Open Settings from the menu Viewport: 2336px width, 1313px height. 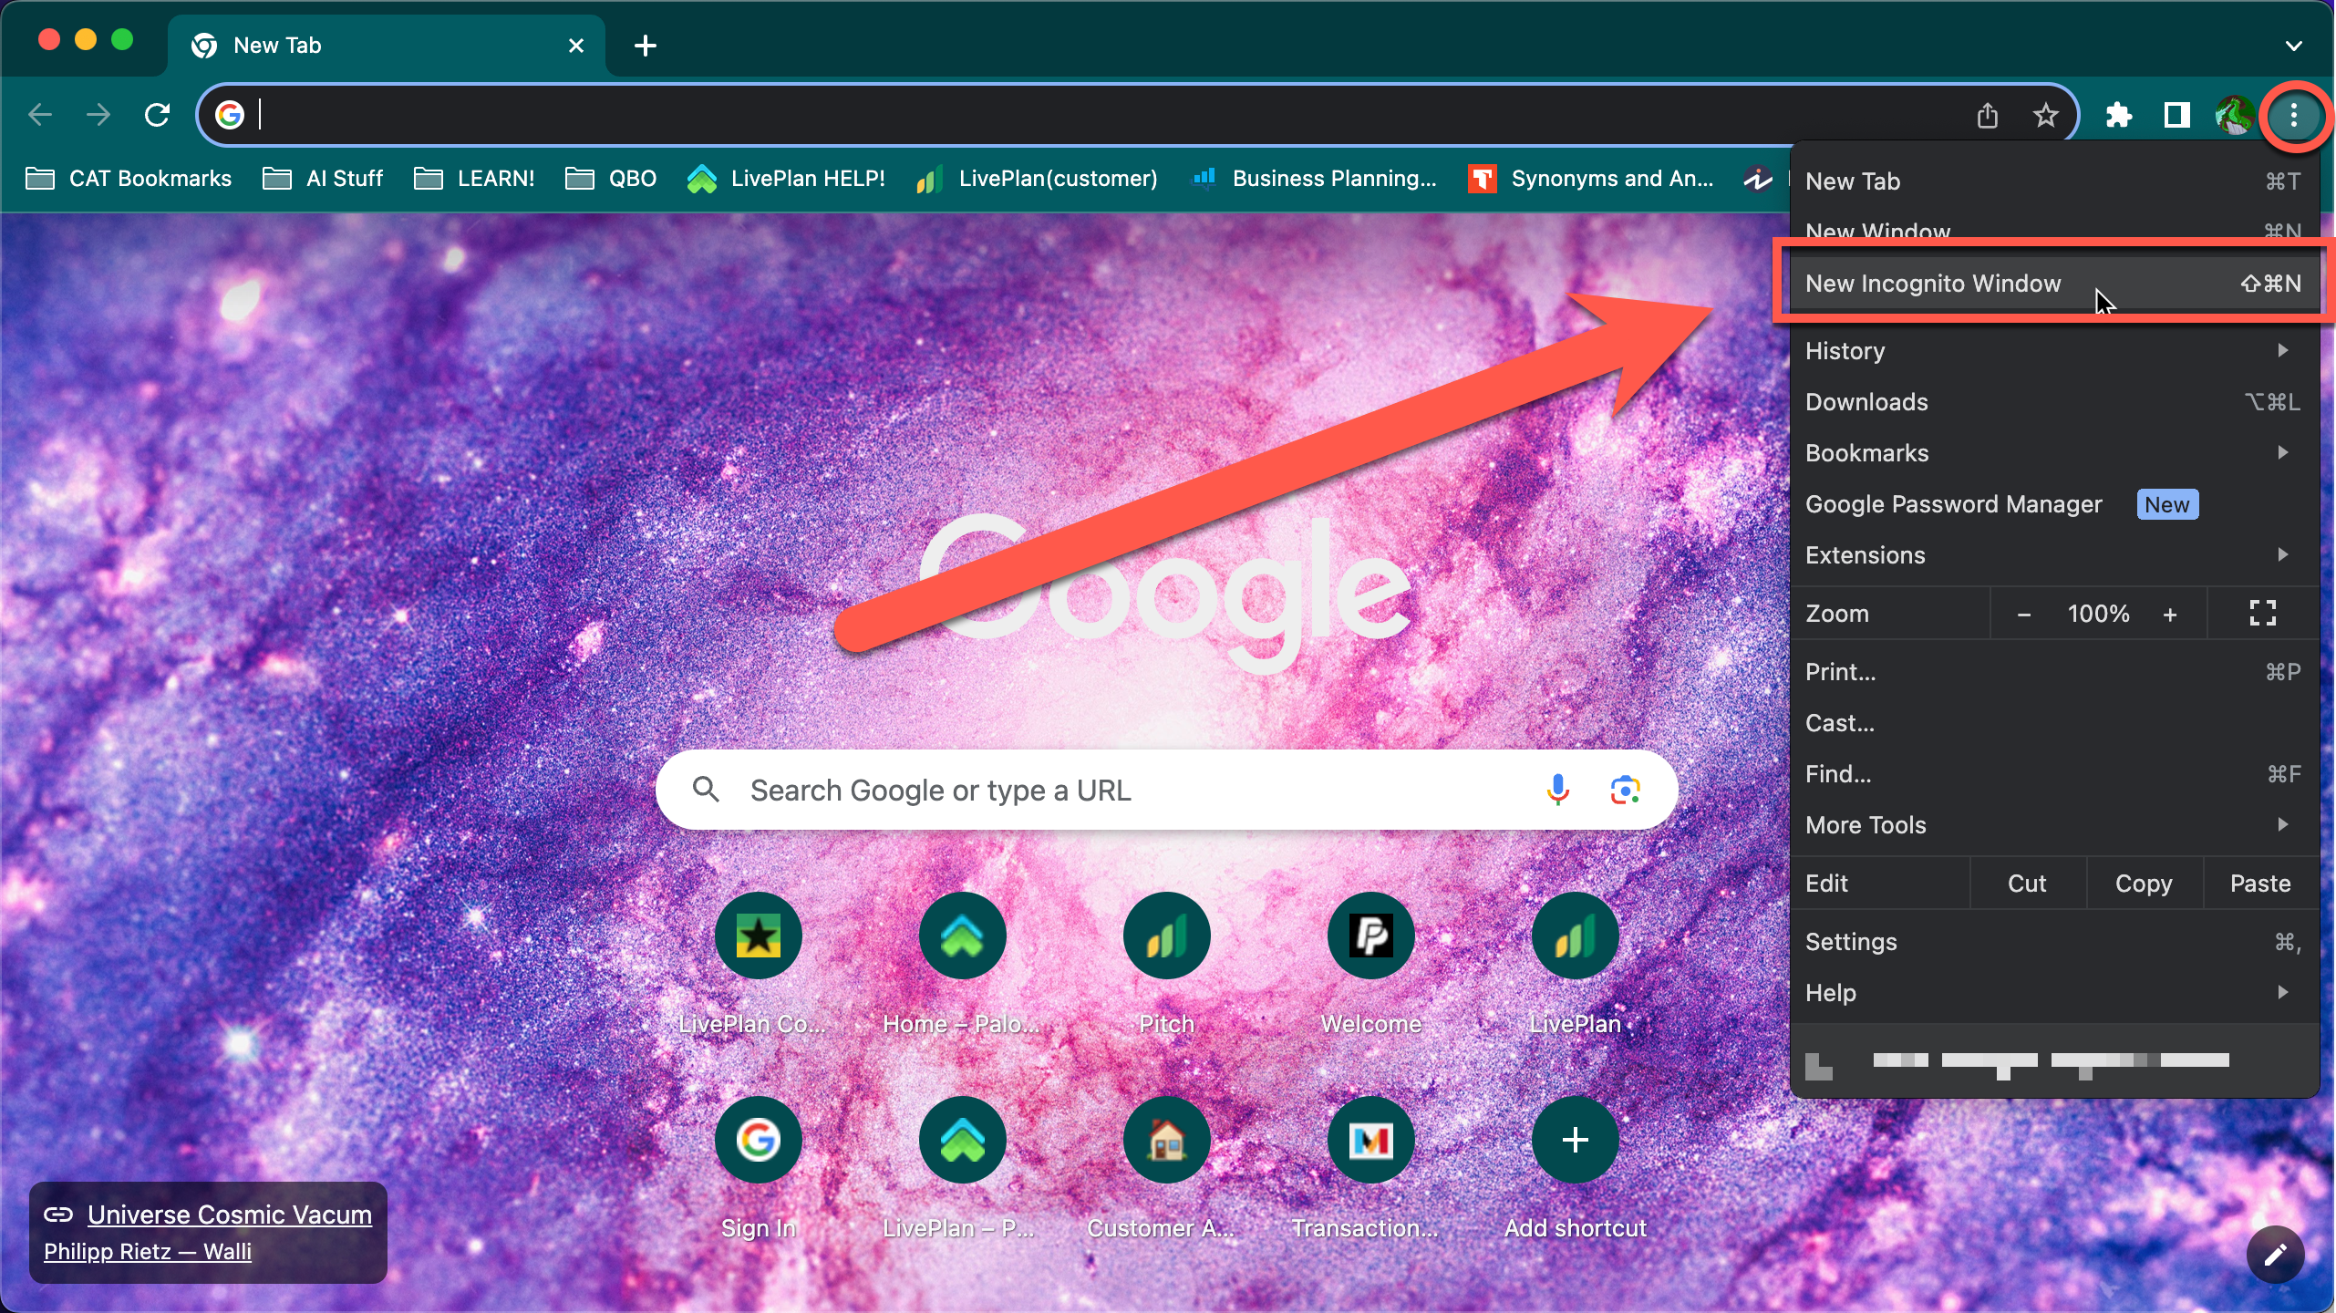pyautogui.click(x=1851, y=942)
